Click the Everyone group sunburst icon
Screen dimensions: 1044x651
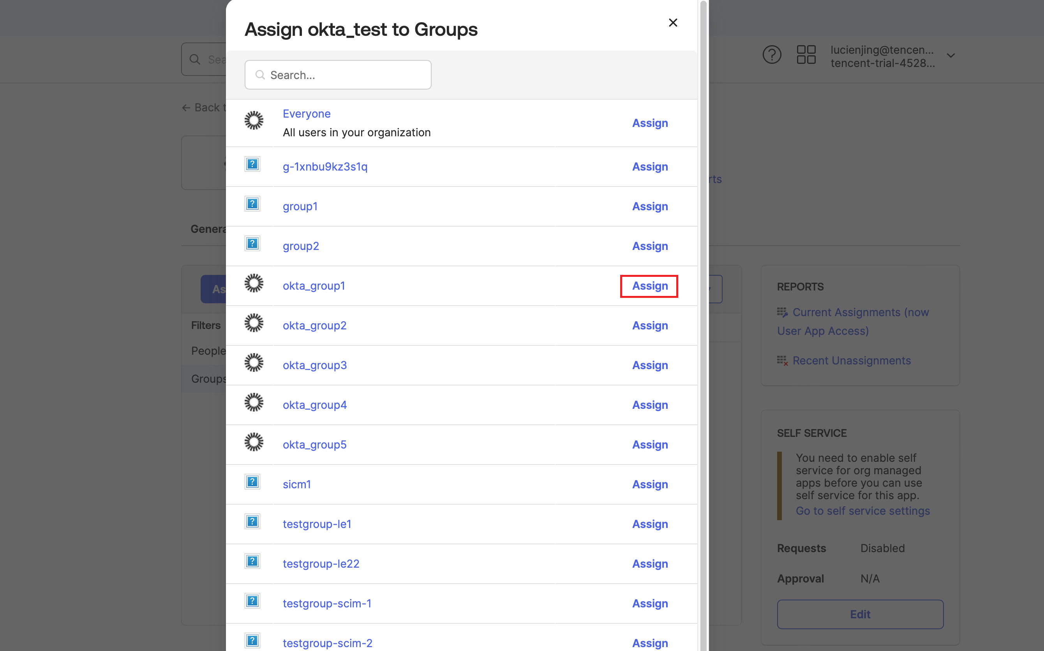pos(254,121)
